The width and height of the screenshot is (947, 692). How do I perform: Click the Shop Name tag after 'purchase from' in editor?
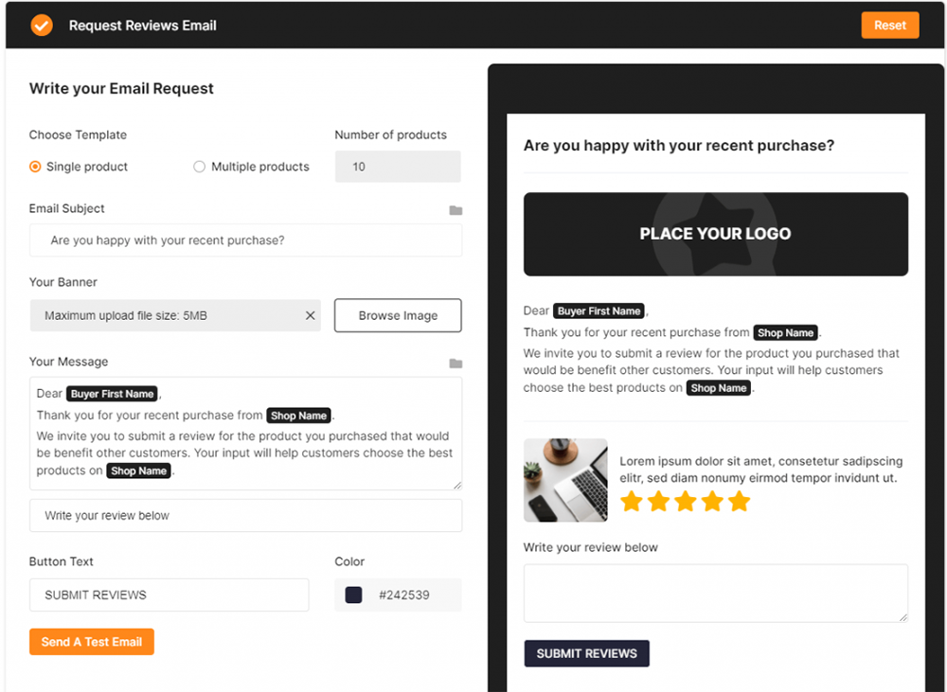click(298, 416)
